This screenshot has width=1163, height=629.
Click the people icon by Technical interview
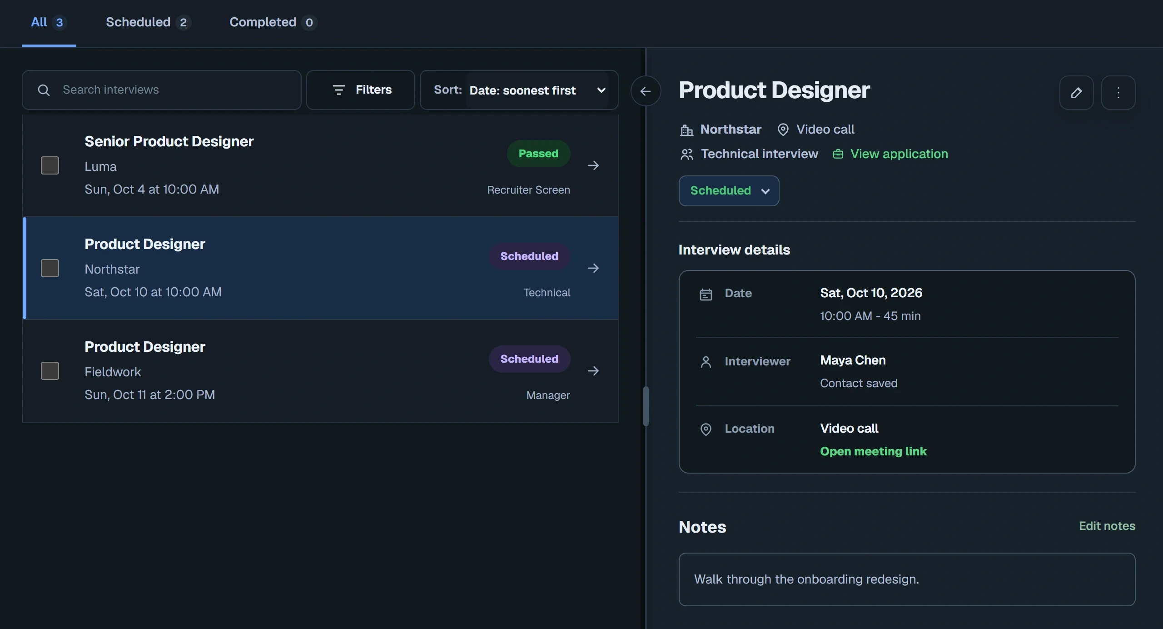[686, 155]
